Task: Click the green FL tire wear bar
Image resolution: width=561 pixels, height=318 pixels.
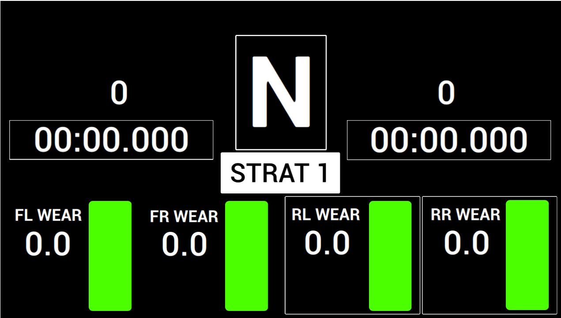Action: pyautogui.click(x=110, y=256)
